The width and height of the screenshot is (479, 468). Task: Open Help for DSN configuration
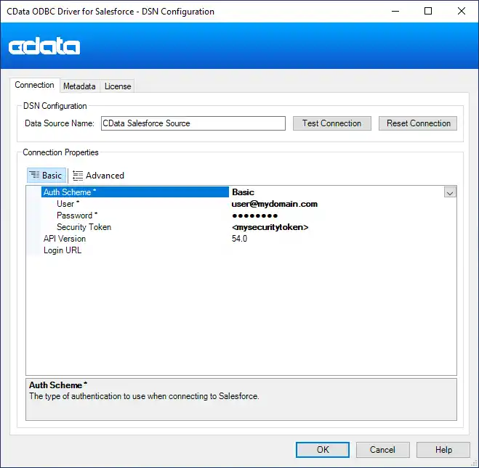click(443, 450)
